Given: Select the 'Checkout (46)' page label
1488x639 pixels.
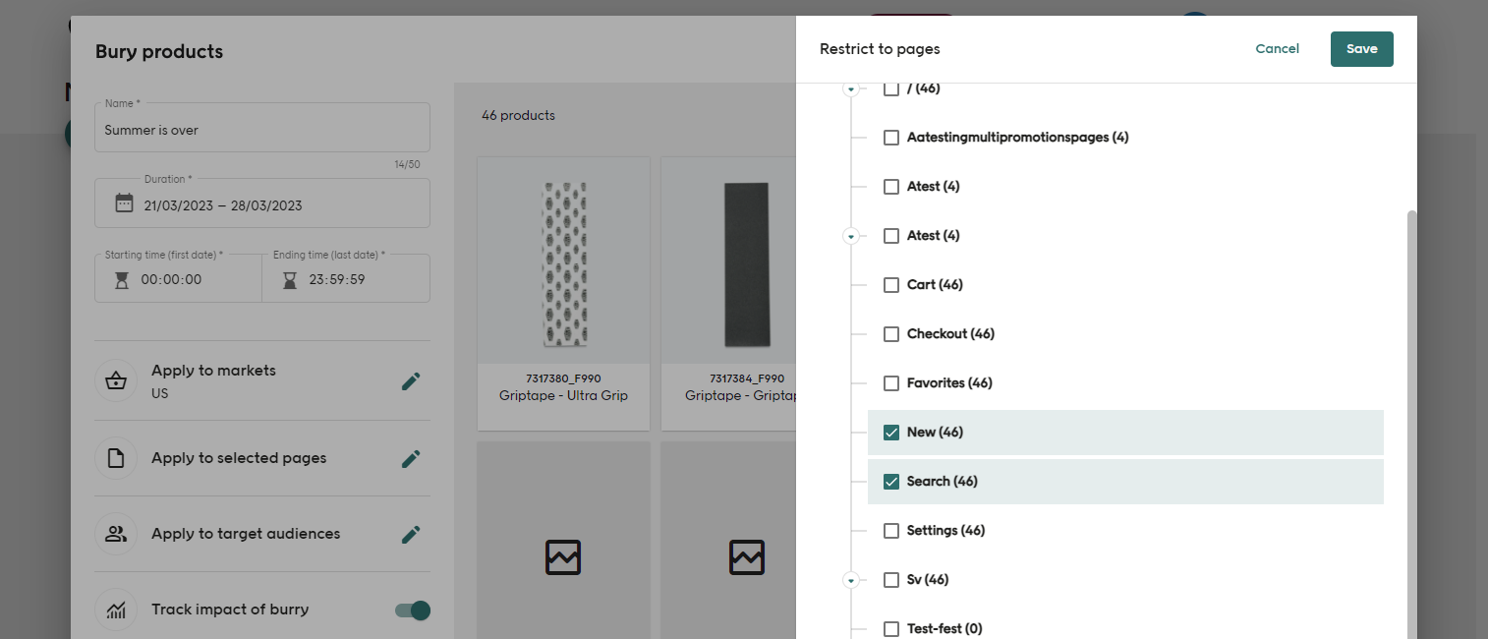Looking at the screenshot, I should pos(950,334).
